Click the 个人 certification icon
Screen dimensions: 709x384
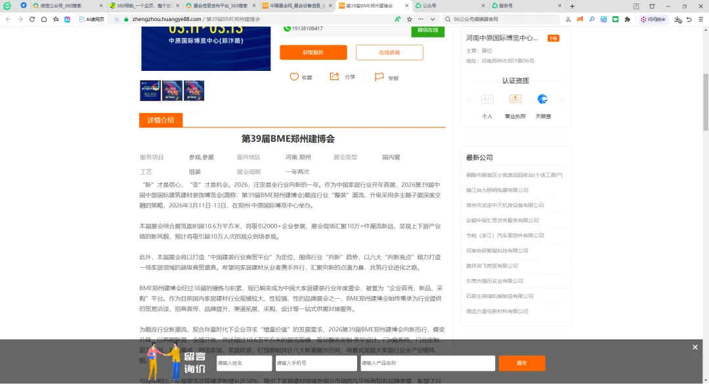tap(487, 100)
